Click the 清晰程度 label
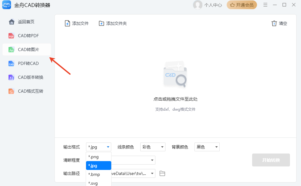Screen dimensions: 301x186 [72, 160]
